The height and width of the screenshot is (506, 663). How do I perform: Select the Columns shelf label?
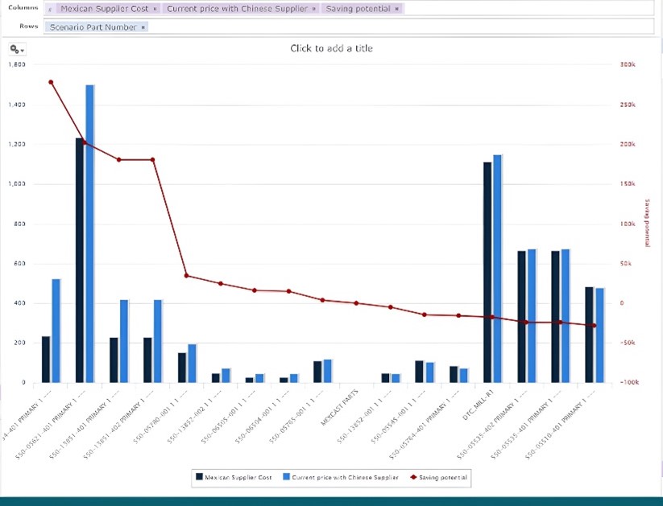(x=23, y=7)
